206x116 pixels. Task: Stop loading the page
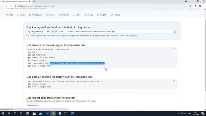11,6
